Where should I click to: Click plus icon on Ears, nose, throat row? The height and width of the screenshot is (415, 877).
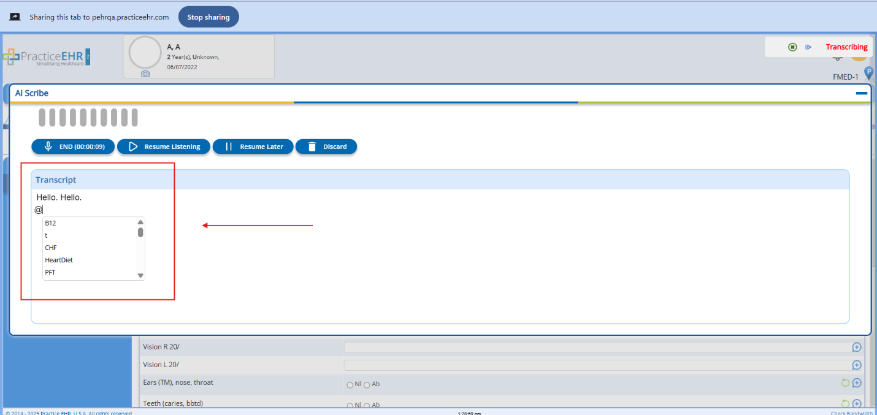click(x=857, y=383)
